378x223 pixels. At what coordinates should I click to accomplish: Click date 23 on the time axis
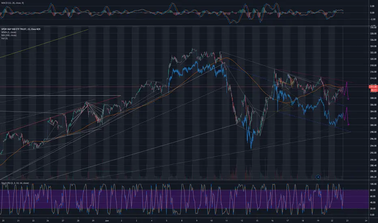coord(347,220)
